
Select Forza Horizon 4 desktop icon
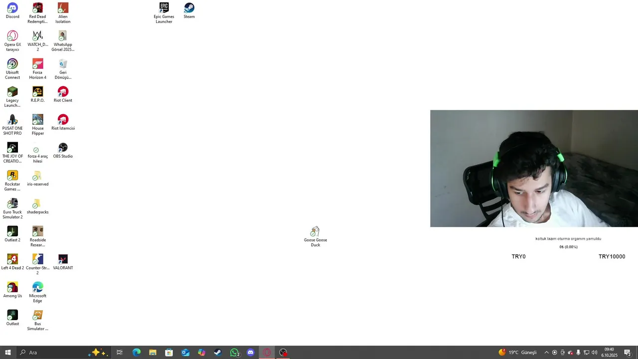click(x=37, y=69)
